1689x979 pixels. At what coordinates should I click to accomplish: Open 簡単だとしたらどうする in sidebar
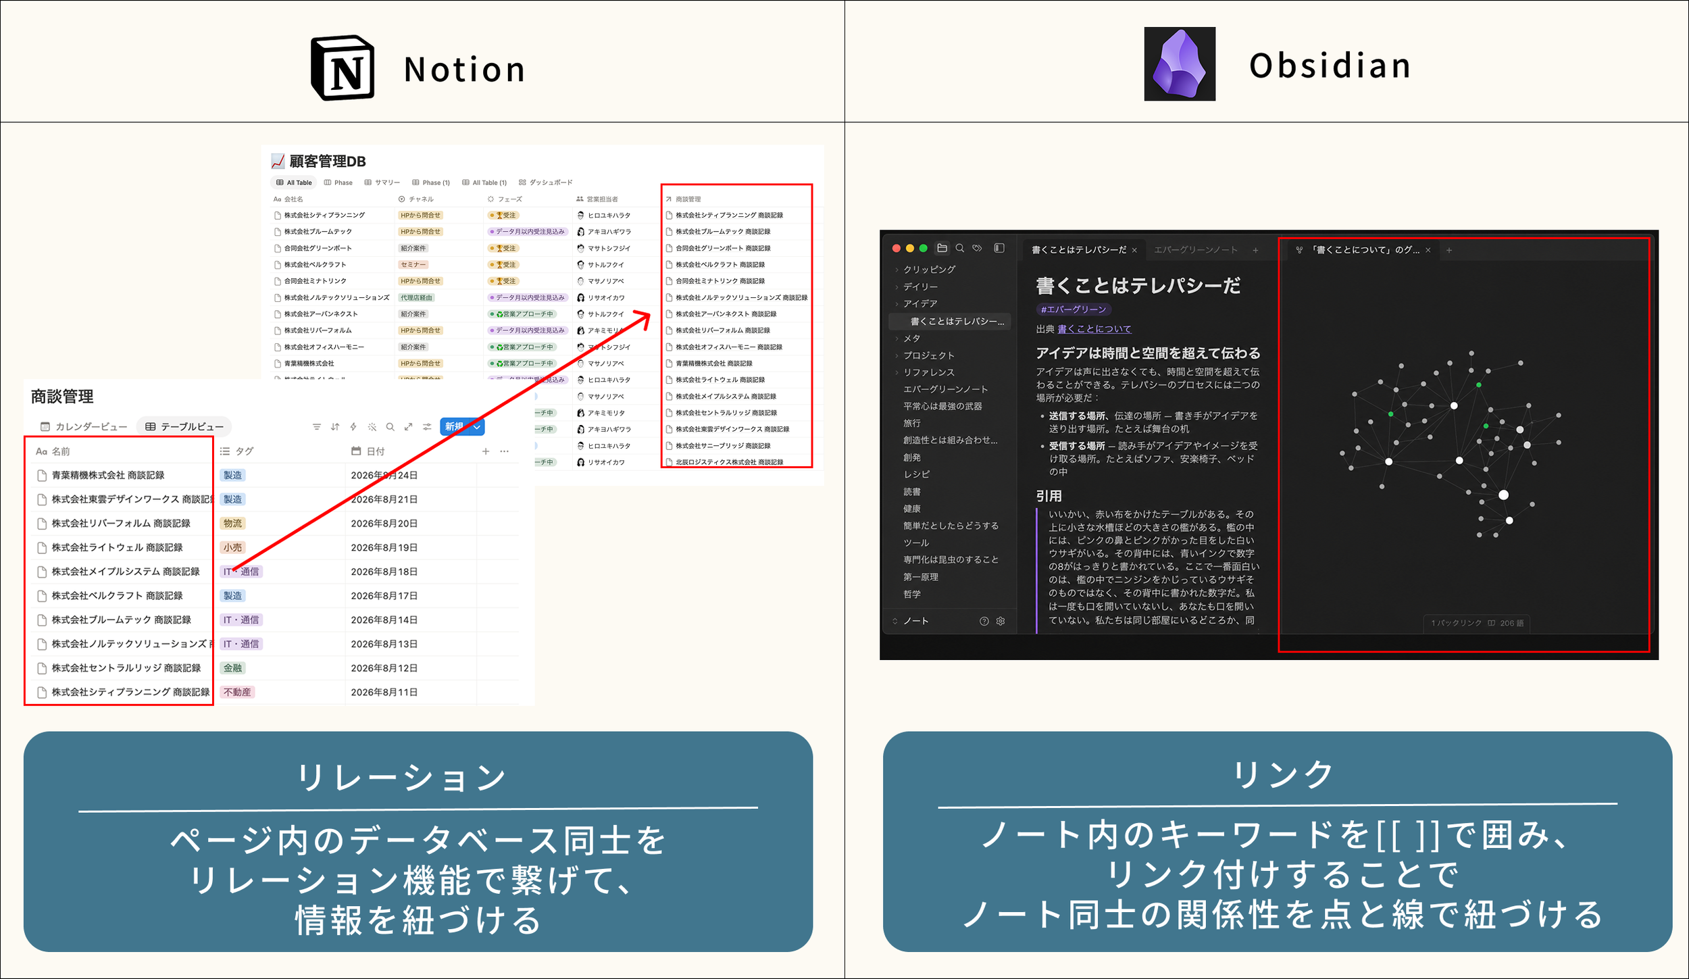951,526
